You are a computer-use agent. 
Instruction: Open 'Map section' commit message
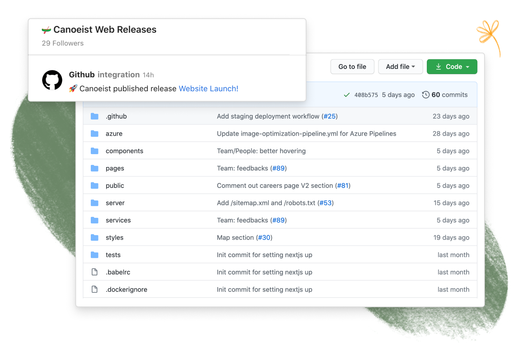coord(235,238)
